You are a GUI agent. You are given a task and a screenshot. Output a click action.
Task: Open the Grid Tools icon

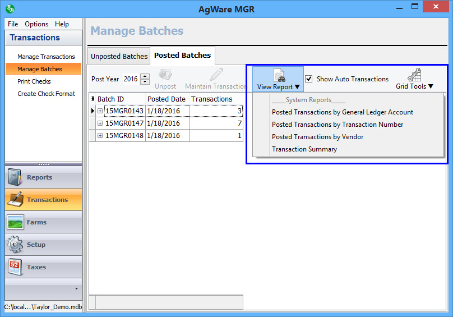[x=414, y=75]
